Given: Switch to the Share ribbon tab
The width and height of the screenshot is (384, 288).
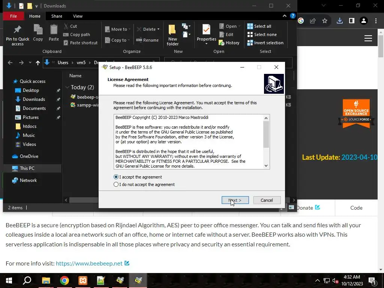Looking at the screenshot, I should [57, 16].
